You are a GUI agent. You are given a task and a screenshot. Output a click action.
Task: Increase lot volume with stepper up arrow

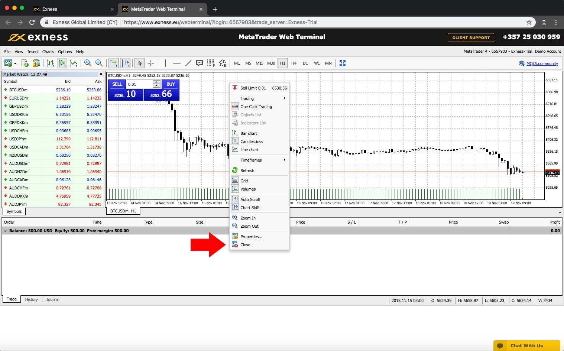pos(157,82)
